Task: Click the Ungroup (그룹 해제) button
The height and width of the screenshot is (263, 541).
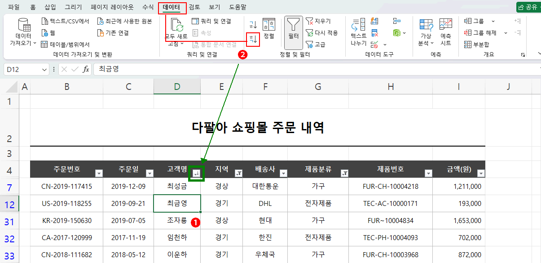Action: click(x=480, y=33)
